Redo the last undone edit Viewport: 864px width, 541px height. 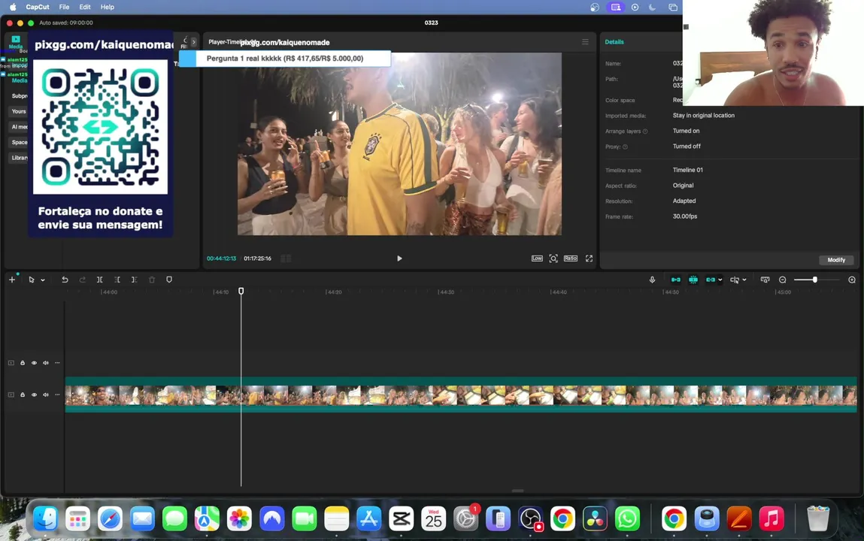82,280
